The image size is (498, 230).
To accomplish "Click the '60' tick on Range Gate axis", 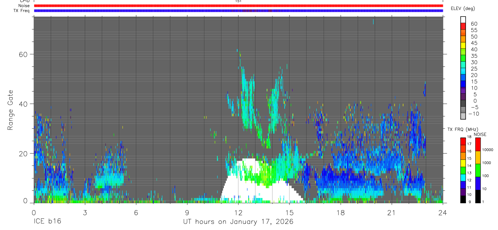I will tap(24, 54).
